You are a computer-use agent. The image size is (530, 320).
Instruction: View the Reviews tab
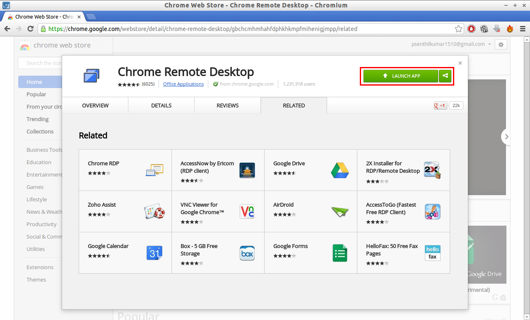(228, 105)
